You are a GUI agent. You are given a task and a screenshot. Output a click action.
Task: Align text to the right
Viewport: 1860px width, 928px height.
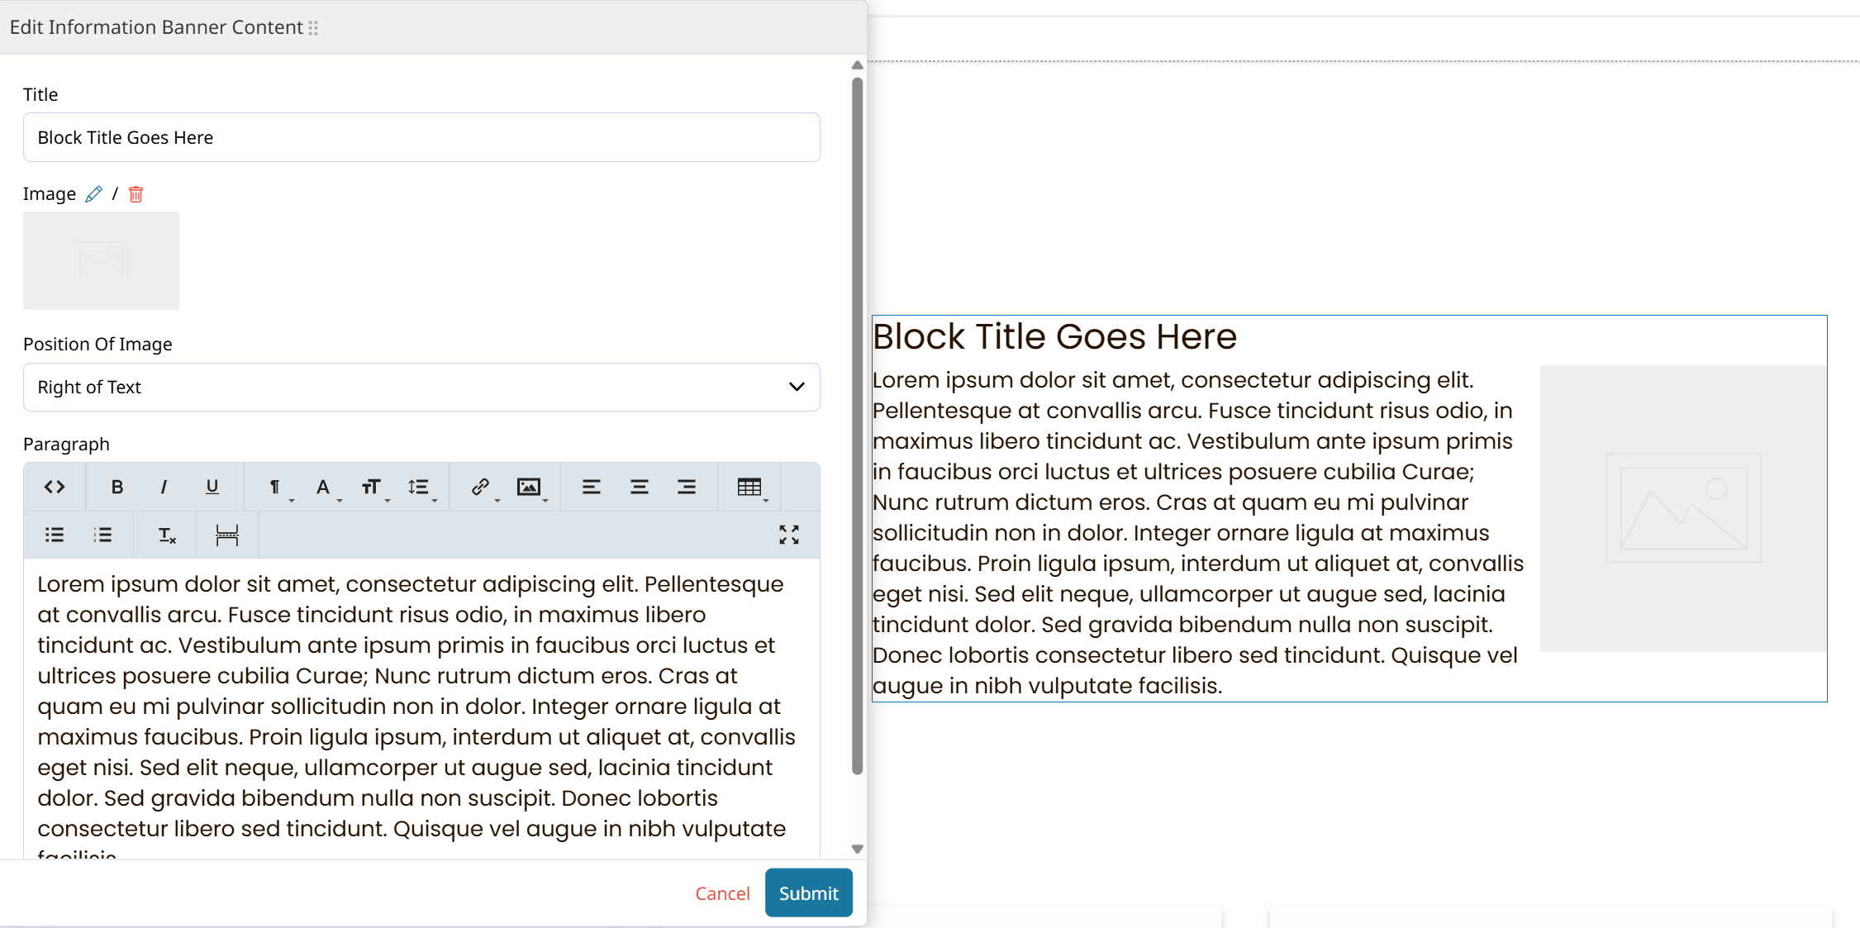click(x=687, y=487)
